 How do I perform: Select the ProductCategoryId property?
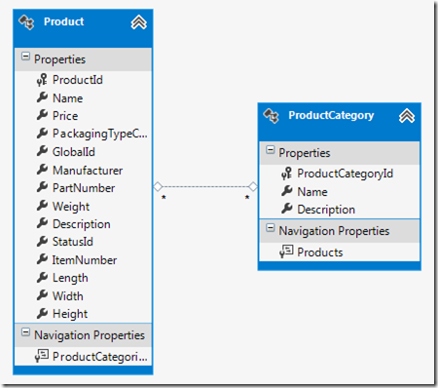tap(345, 174)
